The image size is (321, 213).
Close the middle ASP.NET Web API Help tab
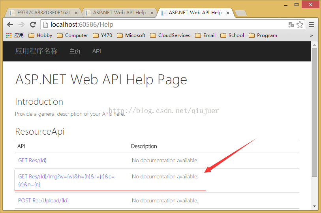tap(152, 13)
